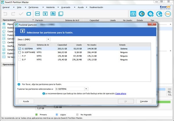Image resolution: width=174 pixels, height=121 pixels.
Task: Click the Ayuda button in dialog
Action: [x=26, y=101]
